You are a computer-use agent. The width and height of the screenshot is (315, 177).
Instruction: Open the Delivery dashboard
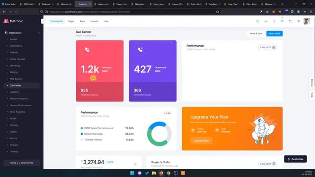(14, 125)
